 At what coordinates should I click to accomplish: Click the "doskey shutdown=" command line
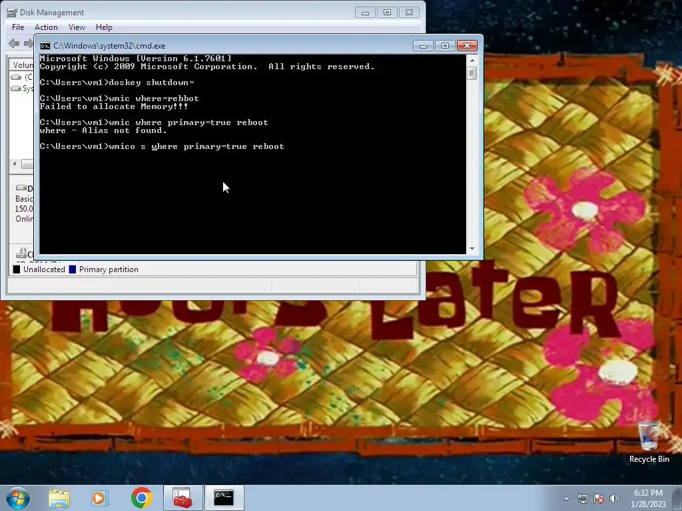pos(117,83)
